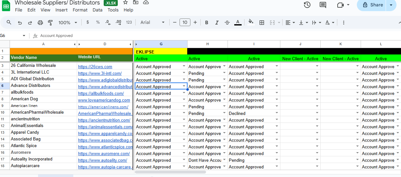Open the auromere.com link
Screen dimensions: 401x177
[104, 153]
